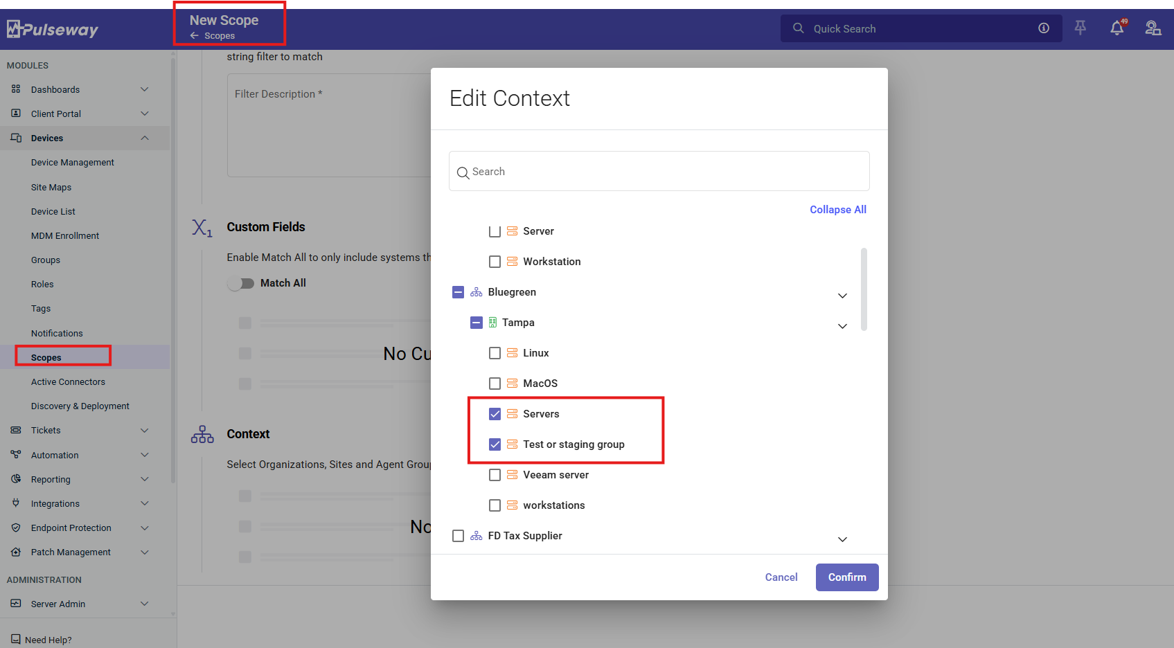The width and height of the screenshot is (1174, 648).
Task: Click Cancel in Edit Context dialog
Action: click(x=781, y=577)
